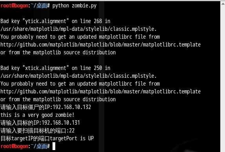Click the Bad key "ytick.alignment" line
The width and height of the screenshot is (225, 152).
coord(55,21)
